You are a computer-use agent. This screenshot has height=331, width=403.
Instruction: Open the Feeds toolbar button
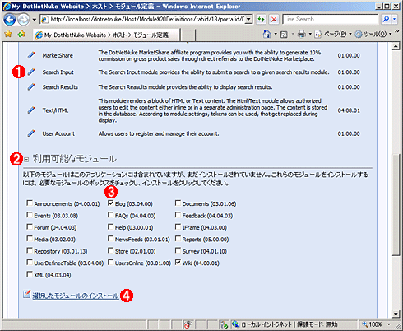click(x=284, y=35)
